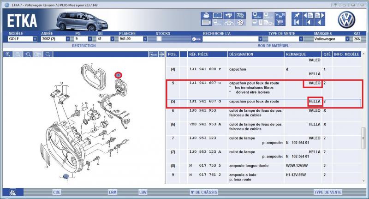The width and height of the screenshot is (369, 199).
Task: Click the KAT field showing 266
Action: [x=357, y=39]
